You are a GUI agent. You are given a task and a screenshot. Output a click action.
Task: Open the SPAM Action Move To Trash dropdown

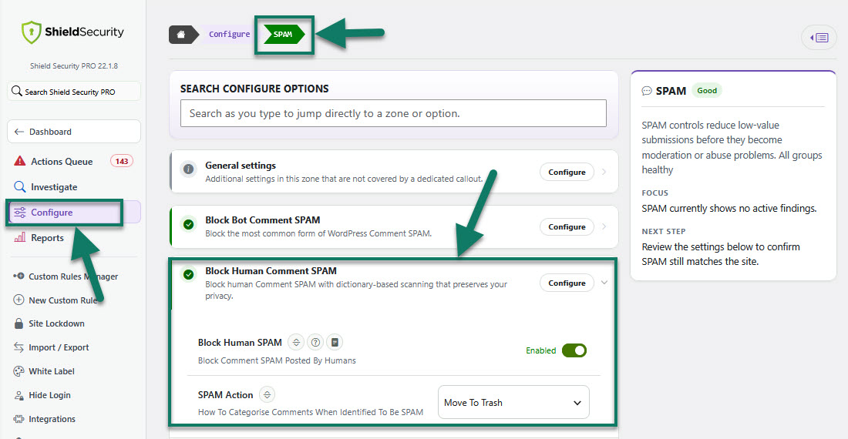tap(513, 402)
